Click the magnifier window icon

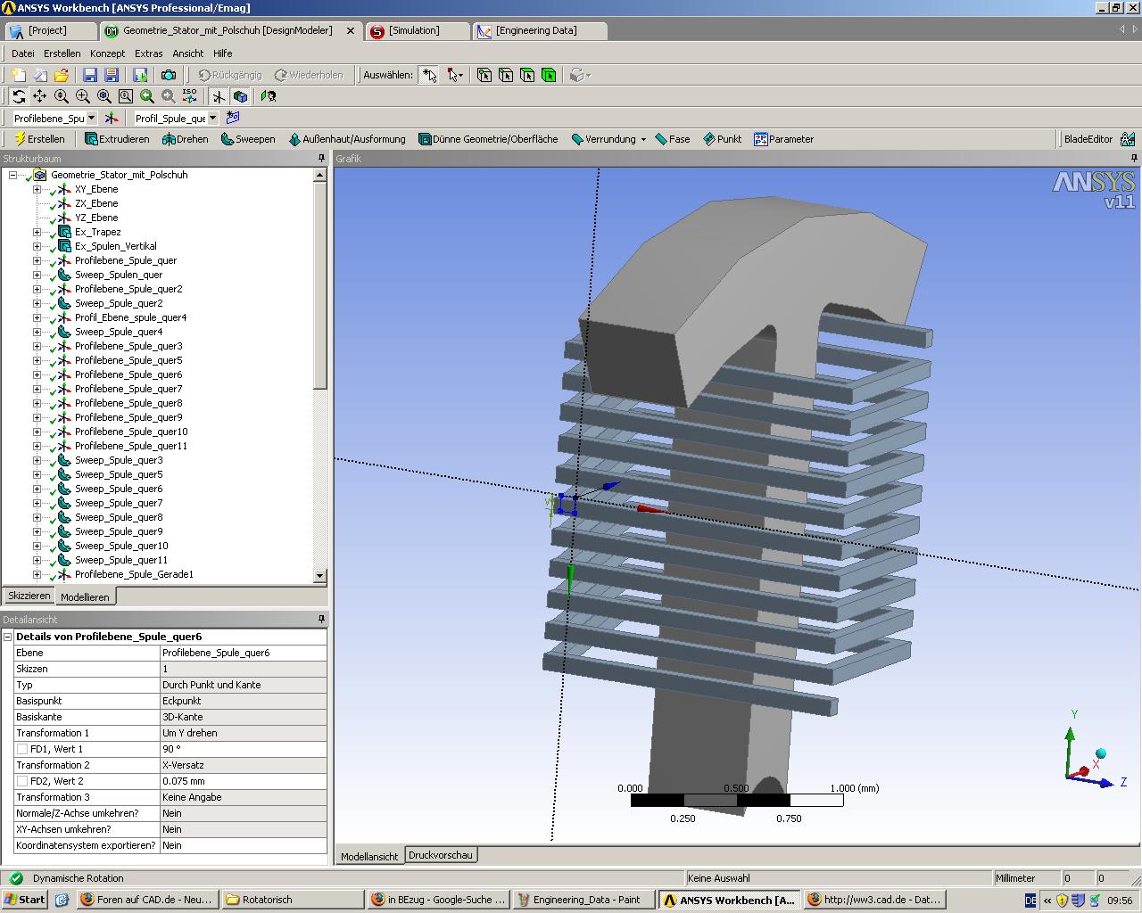pos(126,96)
